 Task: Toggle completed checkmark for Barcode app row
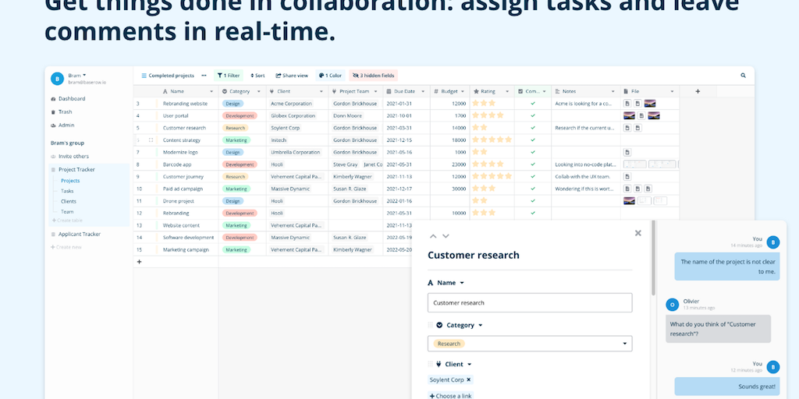(533, 164)
